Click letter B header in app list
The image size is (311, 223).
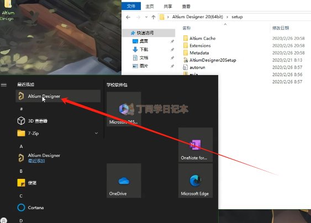[x=21, y=171]
